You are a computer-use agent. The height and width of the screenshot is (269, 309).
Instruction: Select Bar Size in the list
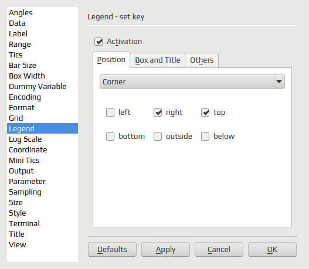[42, 66]
